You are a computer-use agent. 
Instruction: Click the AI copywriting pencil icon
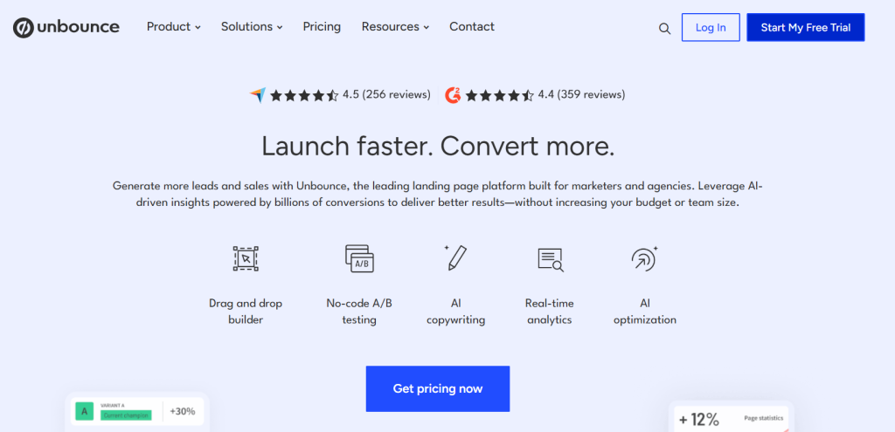455,257
